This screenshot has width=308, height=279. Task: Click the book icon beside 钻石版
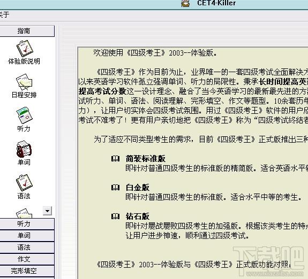click(115, 216)
